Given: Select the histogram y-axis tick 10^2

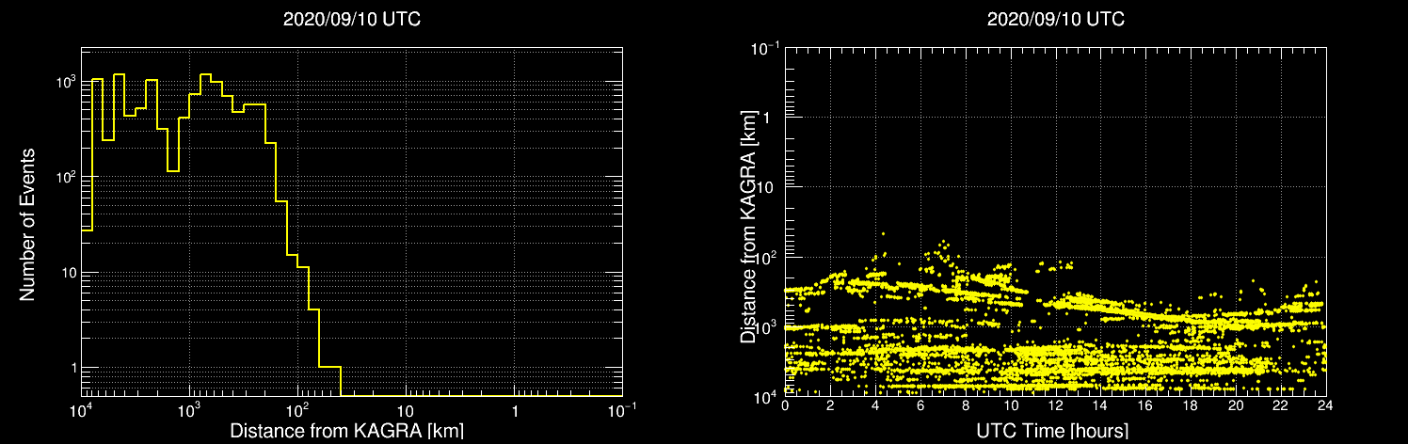Looking at the screenshot, I should 65,178.
